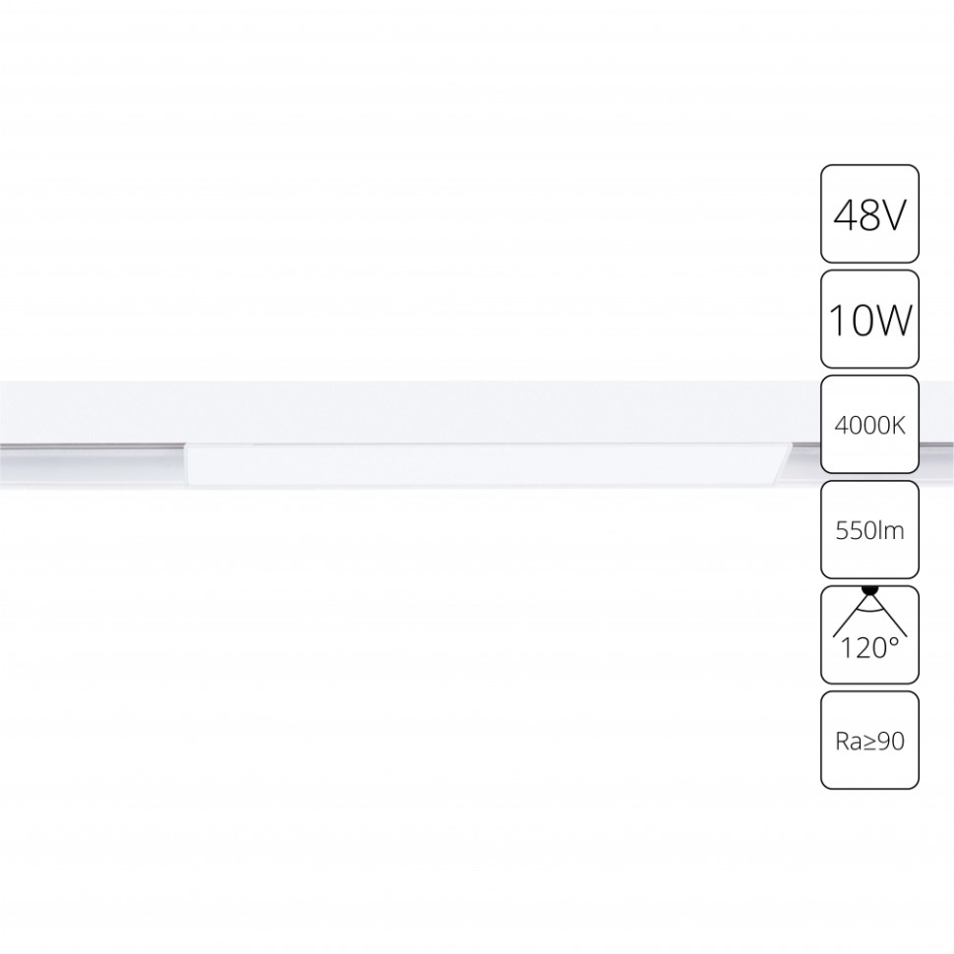
Task: Click the "Ra≥90" text in bottom badge
Action: point(869,741)
